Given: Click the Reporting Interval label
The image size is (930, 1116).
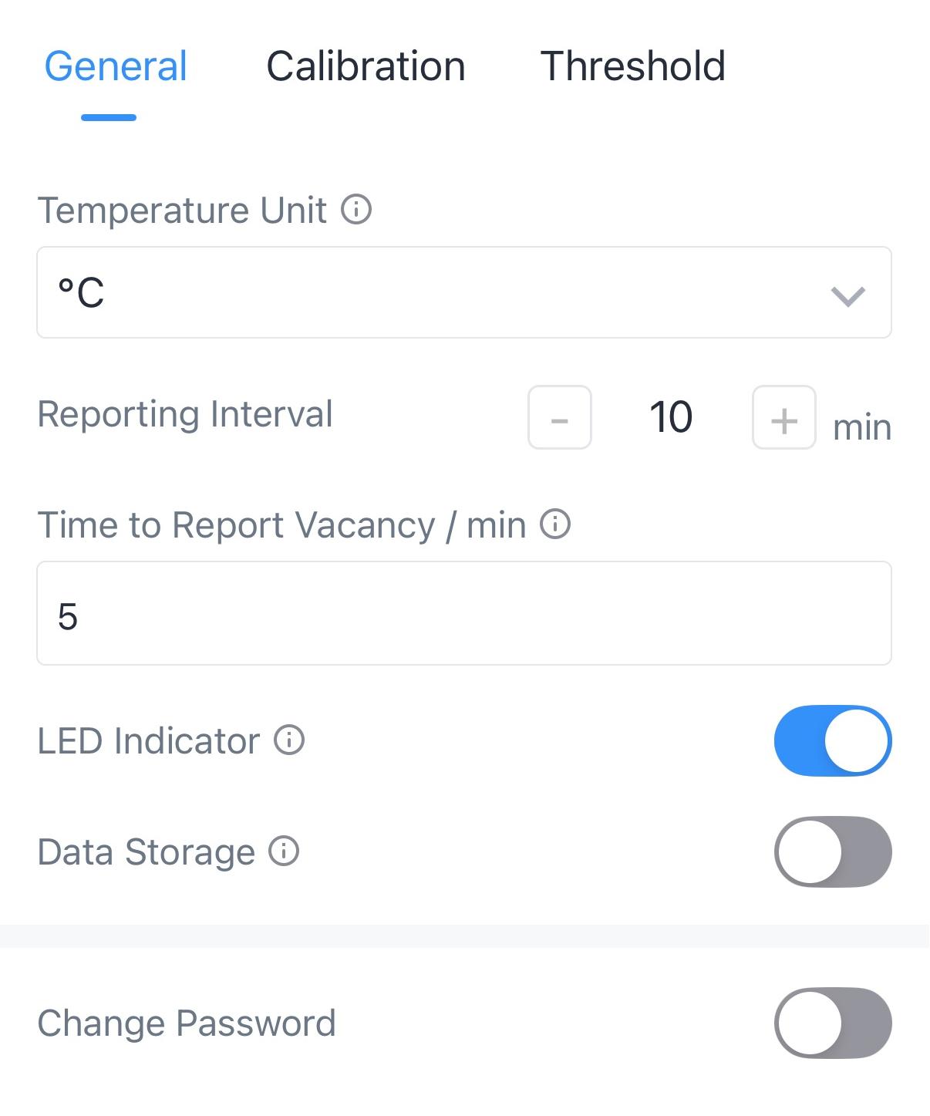Looking at the screenshot, I should [185, 414].
